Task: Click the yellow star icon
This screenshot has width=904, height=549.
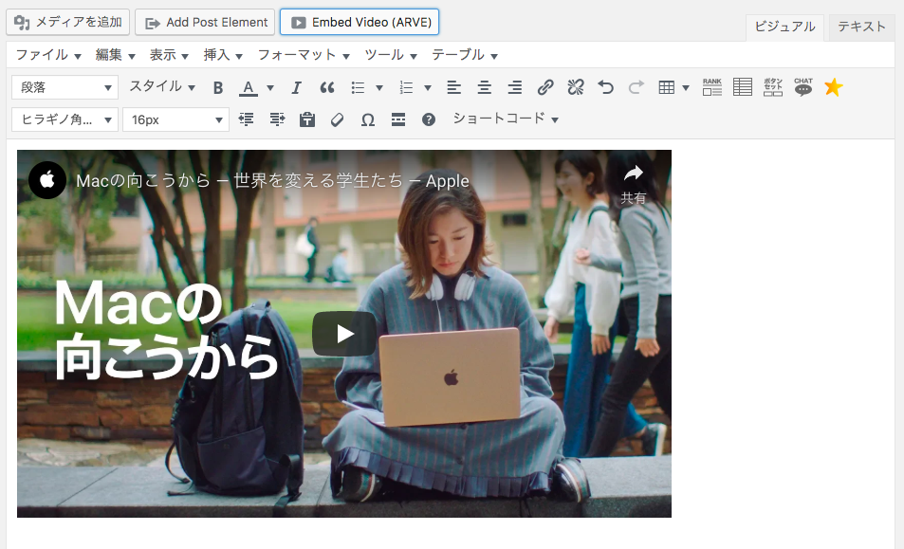Action: click(834, 87)
